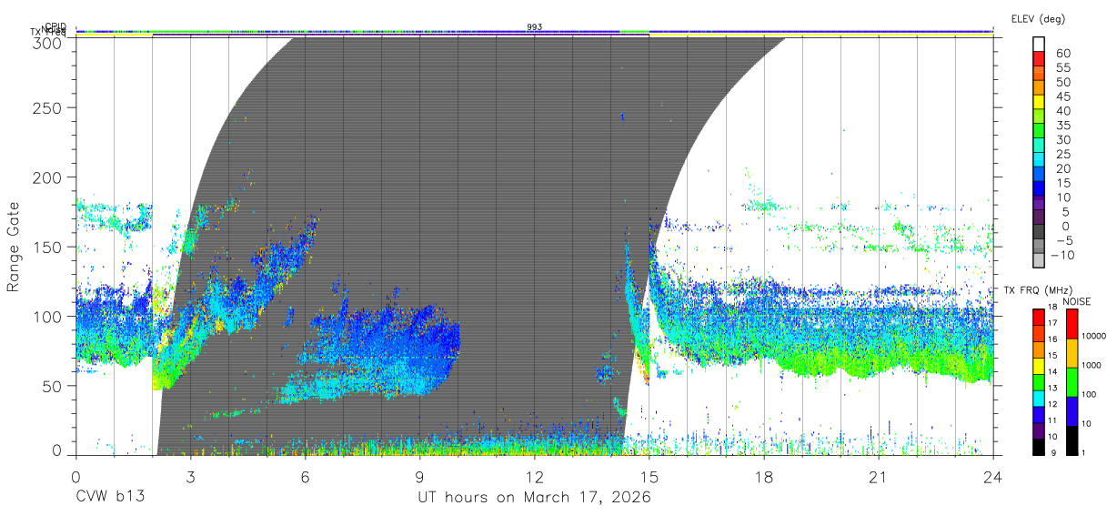
Task: Click the TX FRQ scale label "9"
Action: (1053, 452)
